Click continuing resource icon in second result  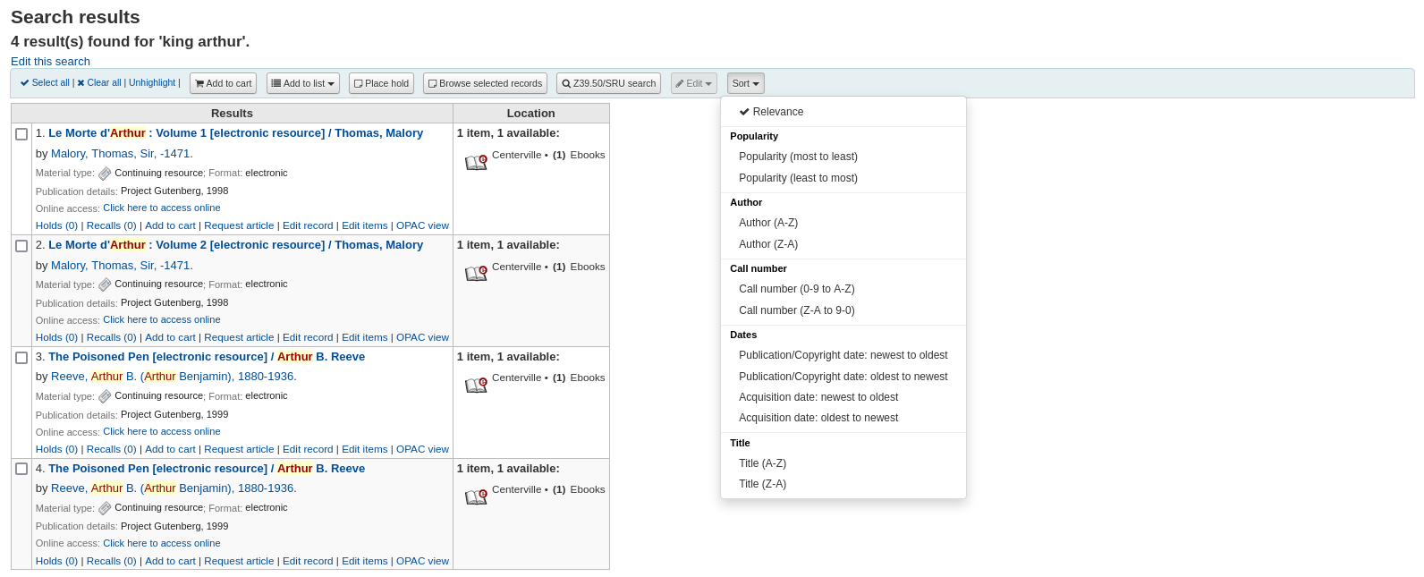(105, 284)
